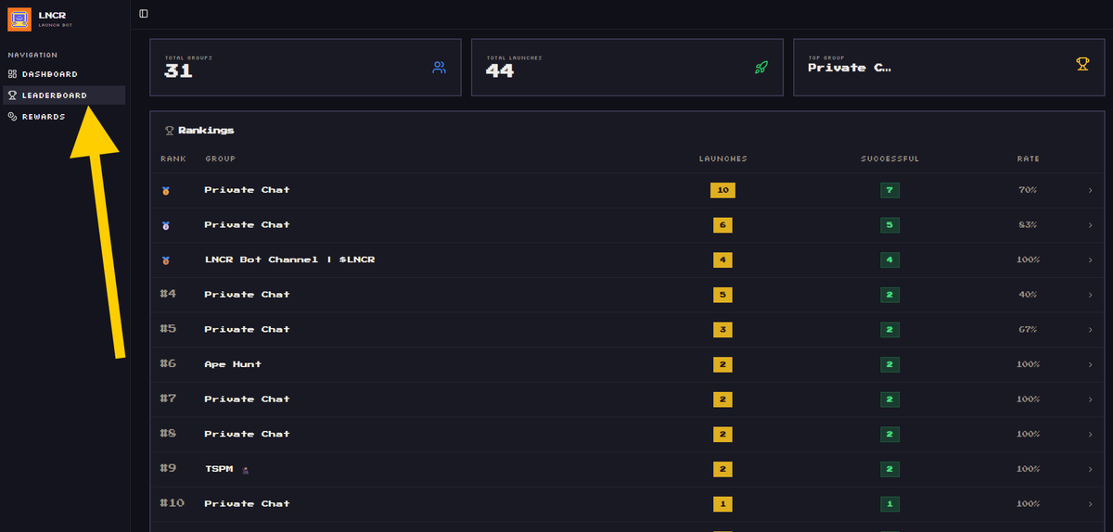
Task: Click the green rocket icon in Total Launches
Action: (761, 67)
